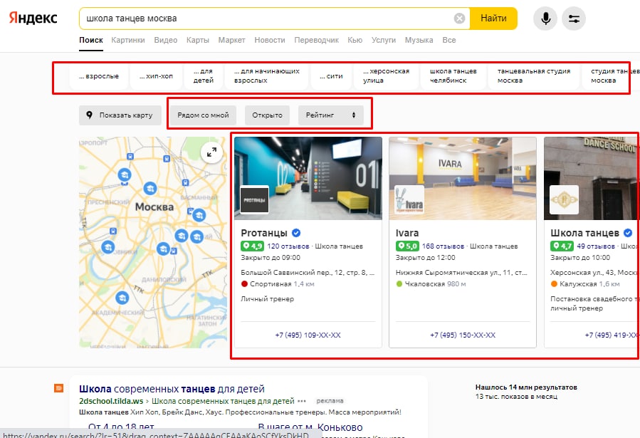Open the Protancy title link

[x=264, y=233]
